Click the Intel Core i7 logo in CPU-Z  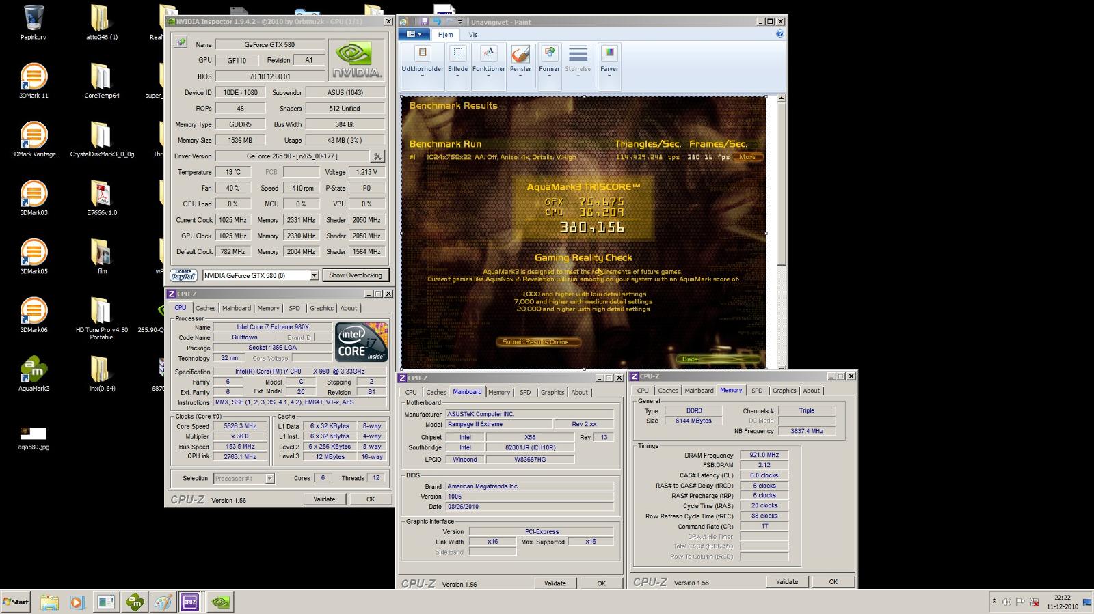(362, 342)
